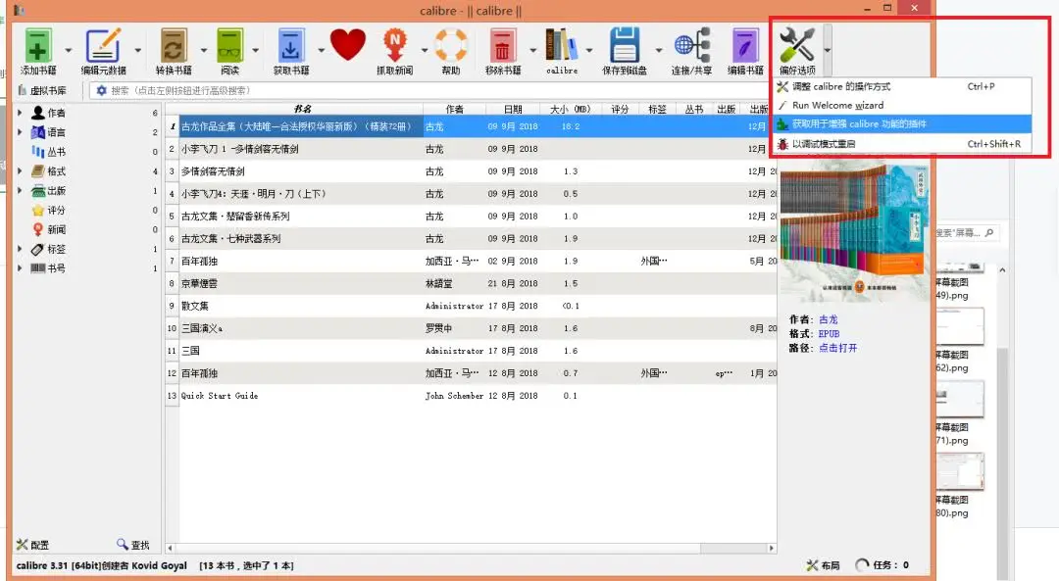Viewport: 1059px width, 581px height.
Task: Expand the Tags category arrow
Action: (x=20, y=249)
